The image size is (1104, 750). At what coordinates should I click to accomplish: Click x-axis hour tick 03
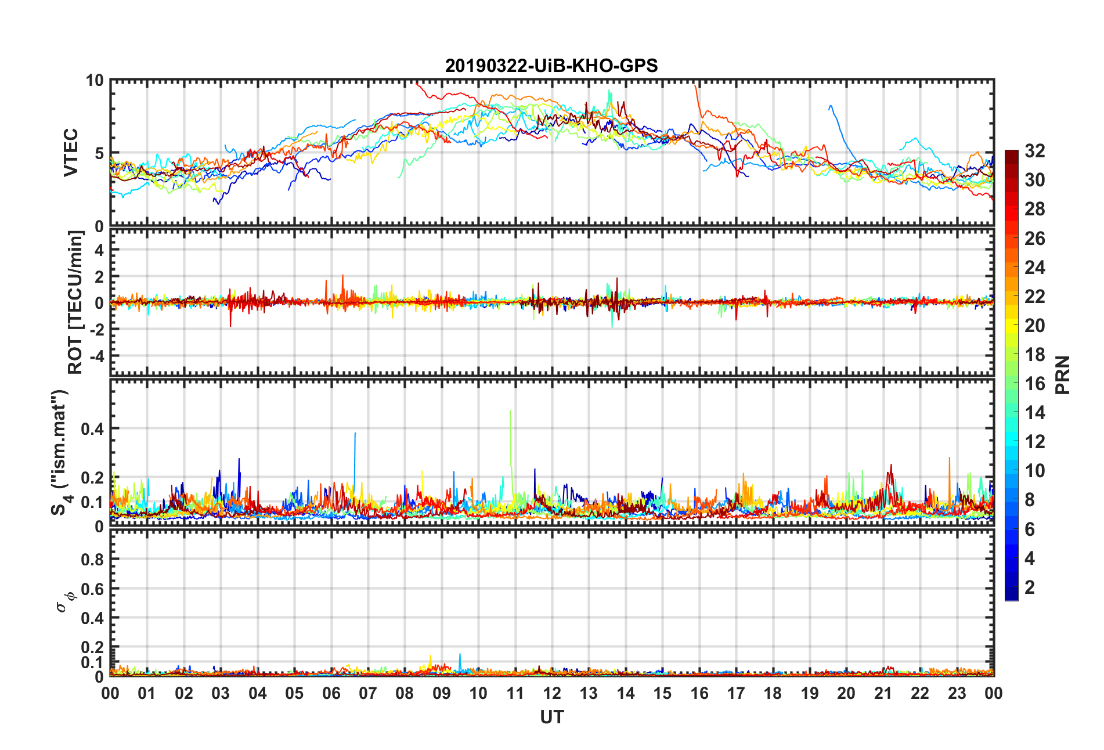[x=221, y=693]
